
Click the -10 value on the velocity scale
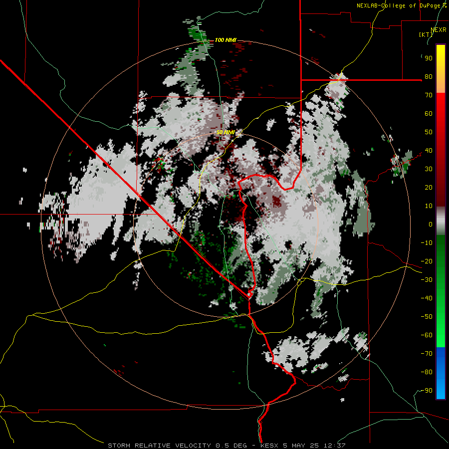[x=427, y=243]
